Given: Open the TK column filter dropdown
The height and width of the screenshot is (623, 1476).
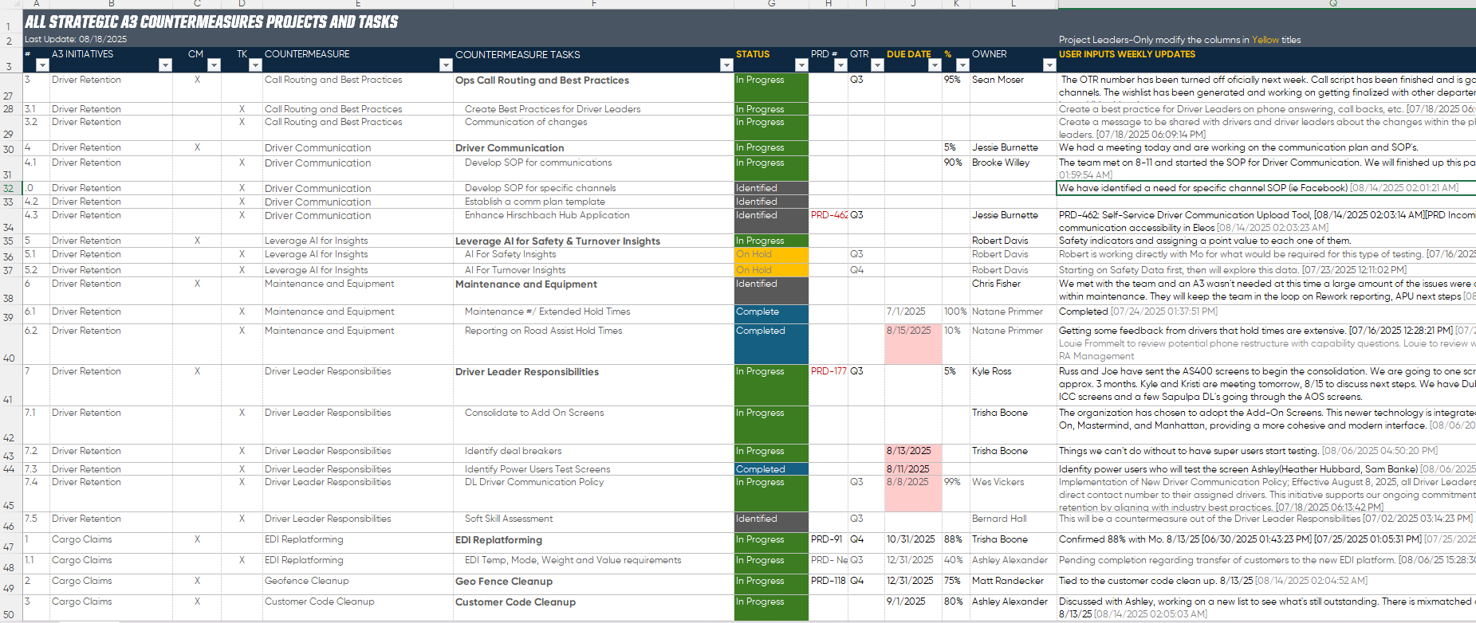Looking at the screenshot, I should [x=255, y=65].
